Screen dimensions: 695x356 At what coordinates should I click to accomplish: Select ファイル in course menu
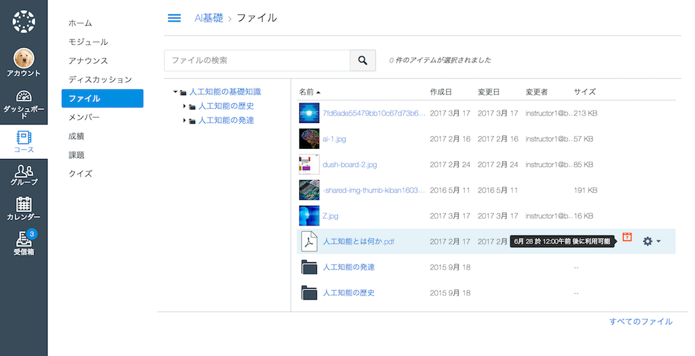click(102, 99)
